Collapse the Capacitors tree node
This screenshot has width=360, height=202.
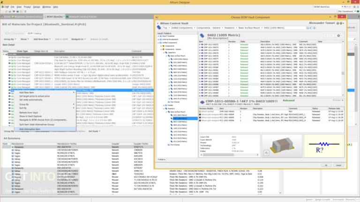point(164,53)
